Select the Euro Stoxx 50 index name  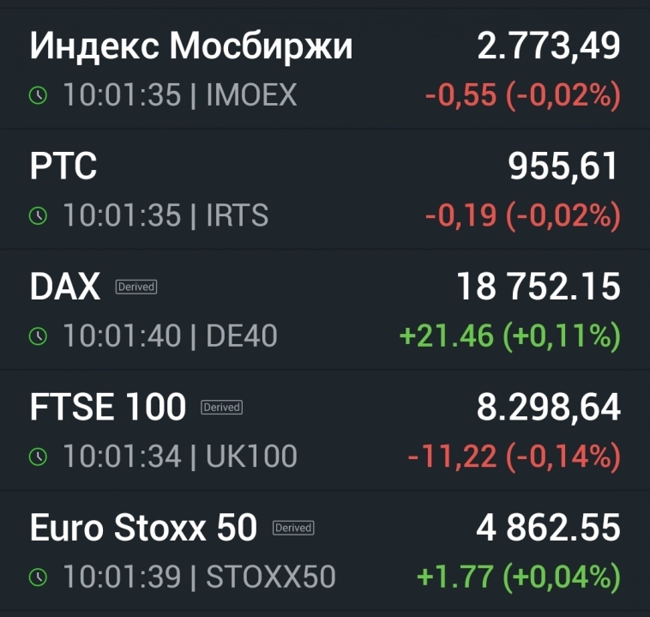143,528
